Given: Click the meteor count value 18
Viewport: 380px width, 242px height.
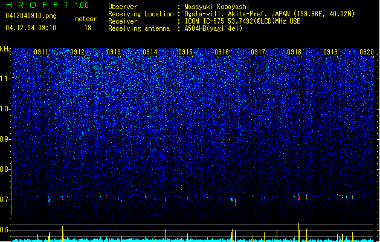Looking at the screenshot, I should click(x=88, y=28).
